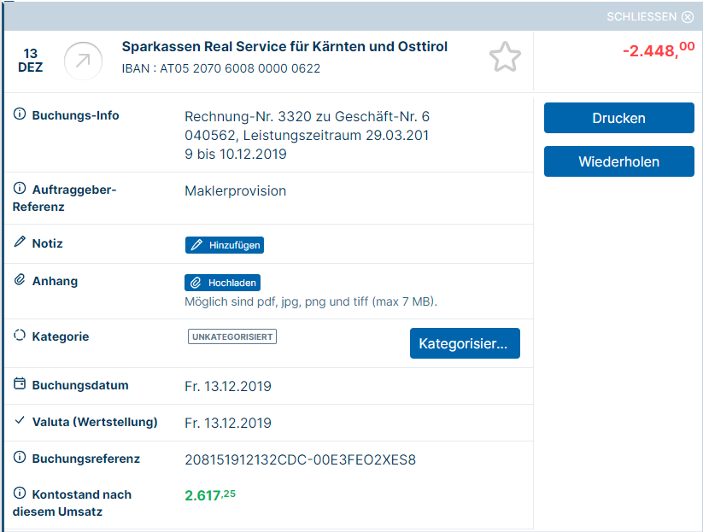The height and width of the screenshot is (532, 703).
Task: Click the 13 DEZ date badge
Action: pyautogui.click(x=31, y=61)
